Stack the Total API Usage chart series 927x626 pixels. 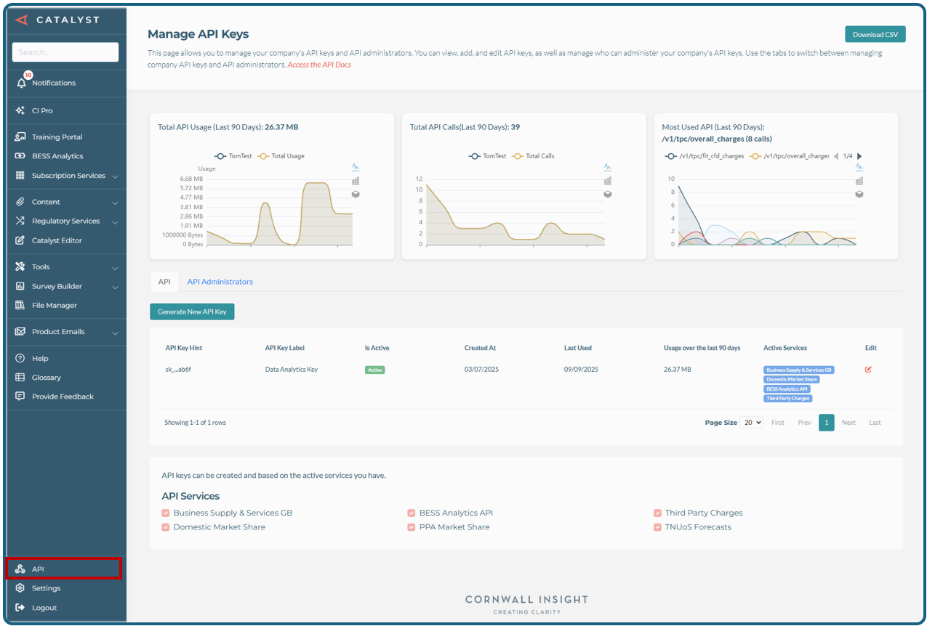(x=356, y=194)
